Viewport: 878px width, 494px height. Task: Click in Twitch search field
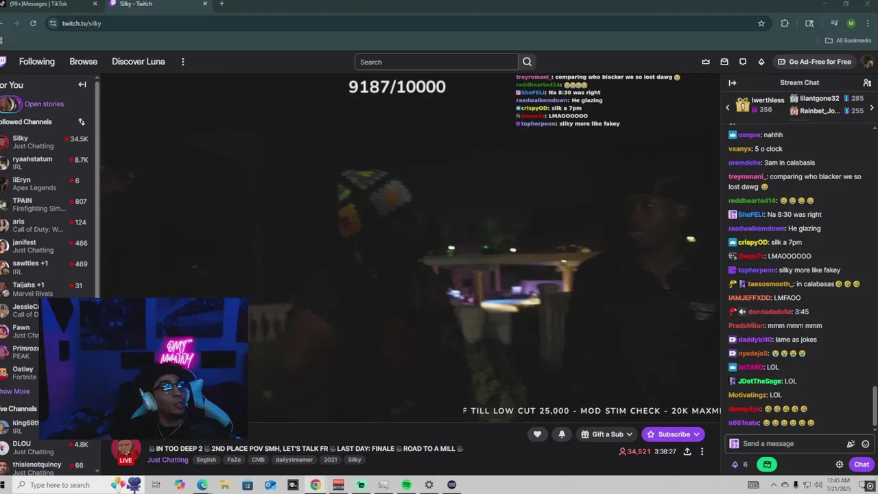436,62
